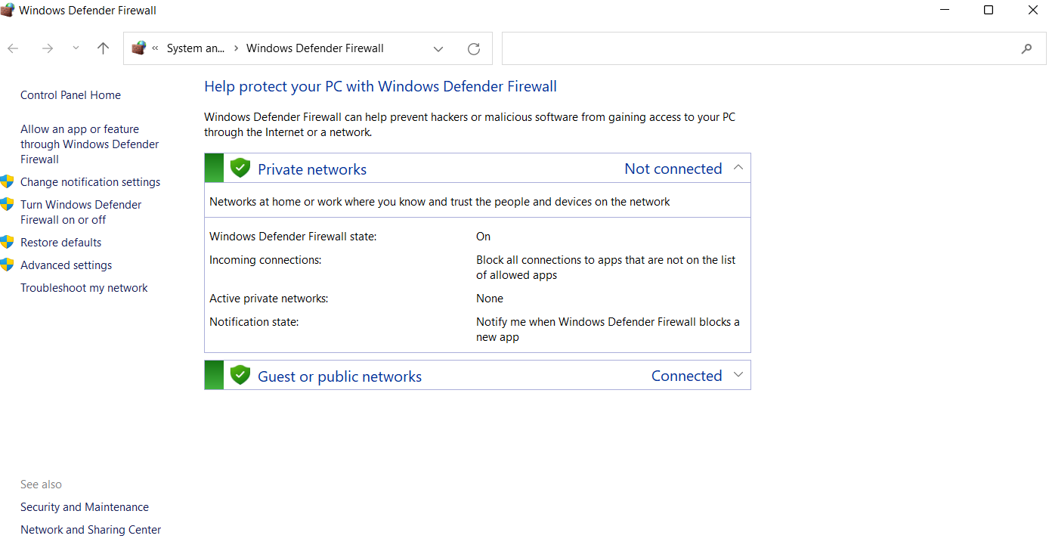
Task: Click the Windows Defender Firewall breadcrumb
Action: click(x=315, y=48)
